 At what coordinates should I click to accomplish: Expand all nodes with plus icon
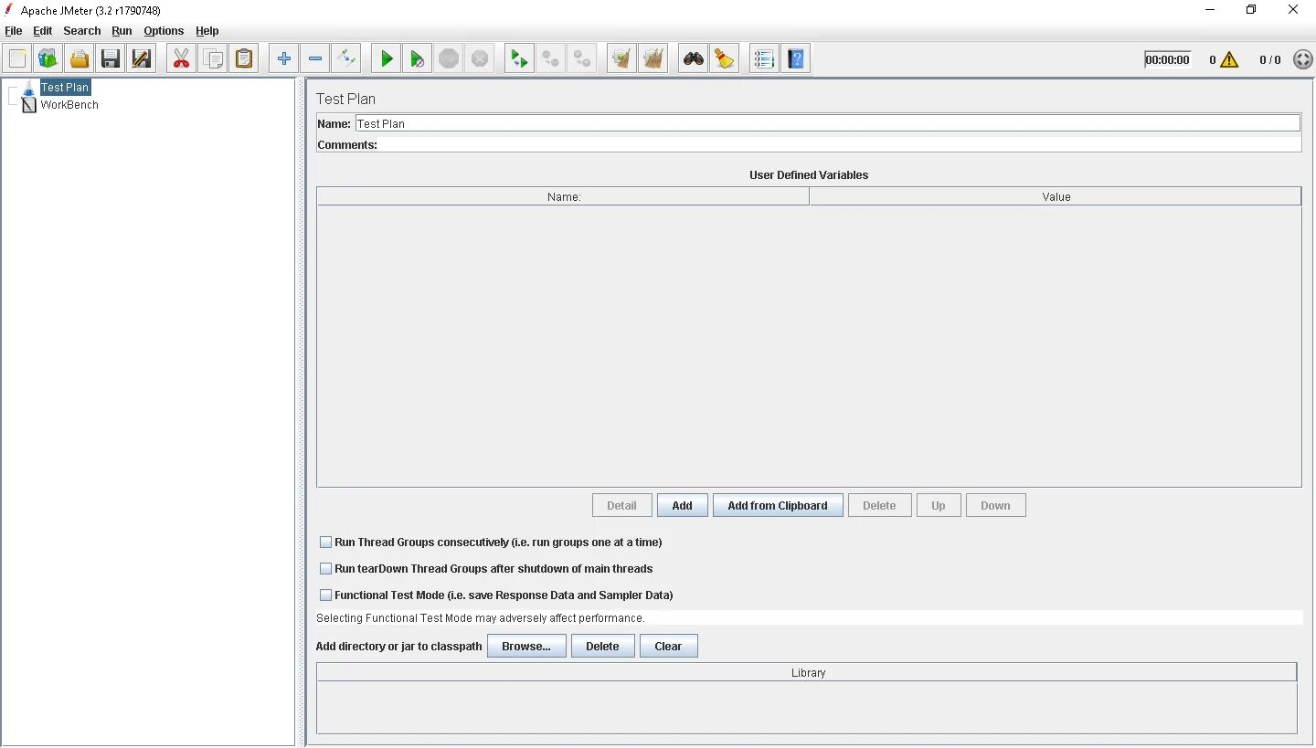point(284,59)
